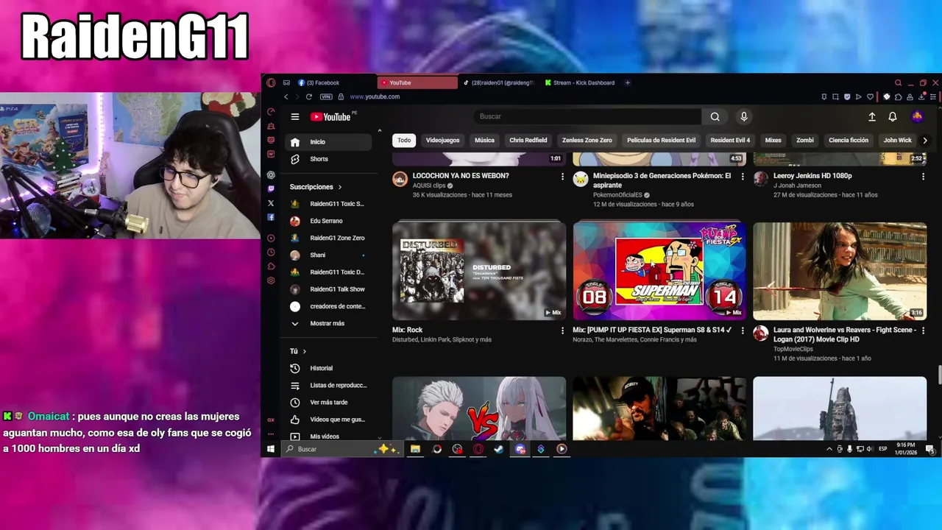The height and width of the screenshot is (530, 942).
Task: Open Ver más tarde in sidebar
Action: coord(328,403)
